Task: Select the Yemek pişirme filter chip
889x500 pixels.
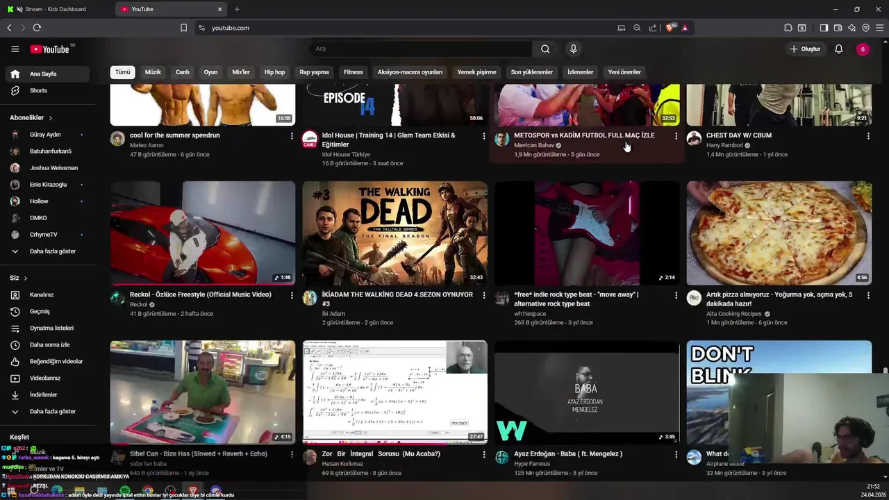Action: coord(476,72)
